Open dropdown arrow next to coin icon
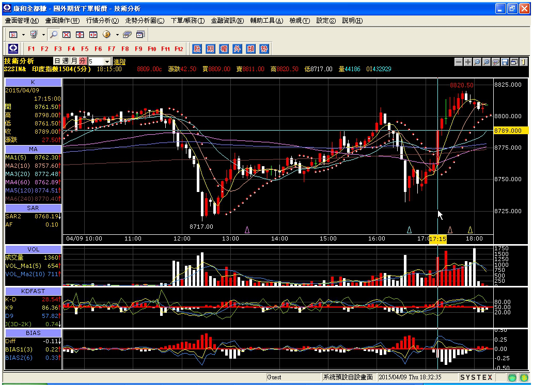 pyautogui.click(x=117, y=35)
